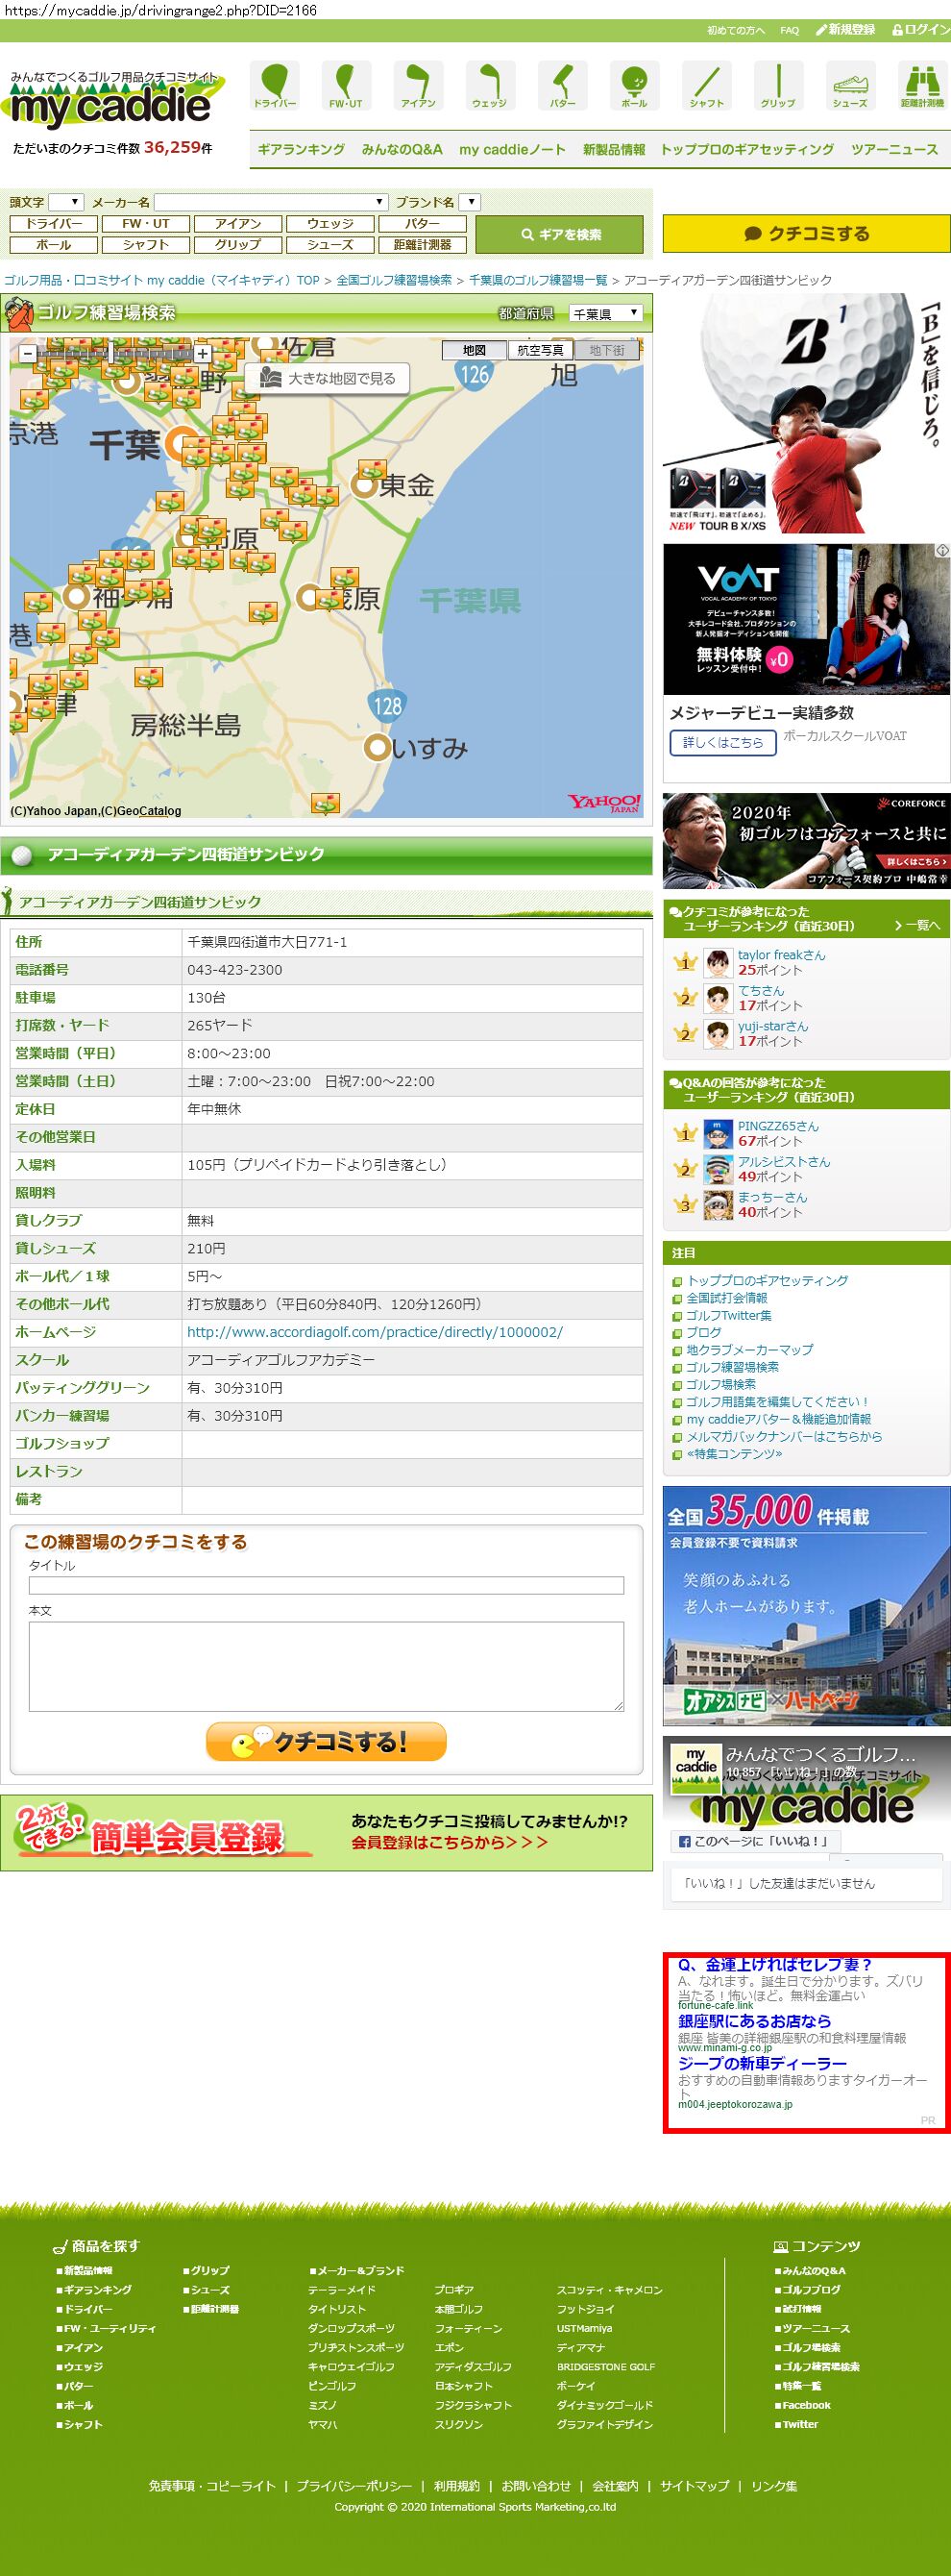951x2576 pixels.
Task: Open the accordiagolf.com homepage link
Action: point(375,1332)
